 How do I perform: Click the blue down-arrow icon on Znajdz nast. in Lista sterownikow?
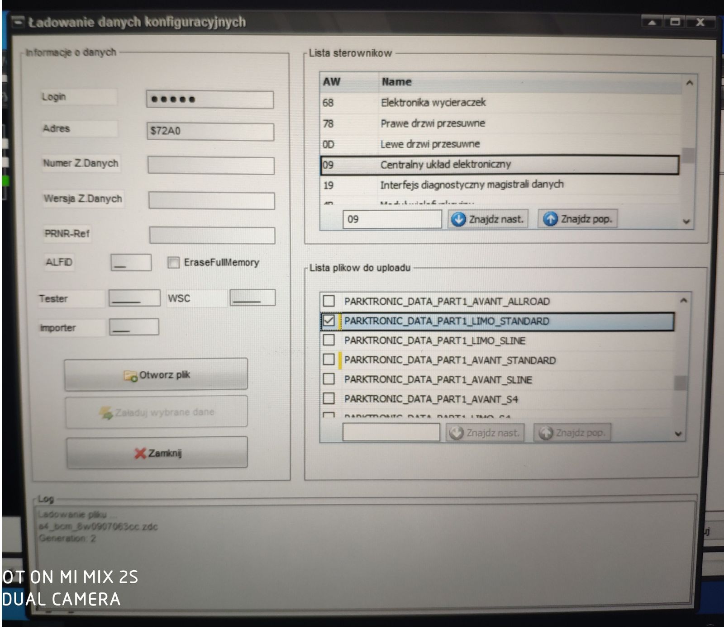458,219
